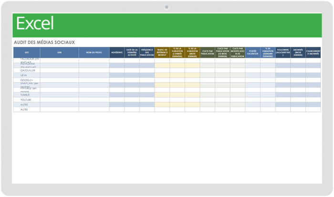Select 'Followers (aujourd'hui)' header
Image resolution: width=334 pixels, height=197 pixels.
coord(282,52)
